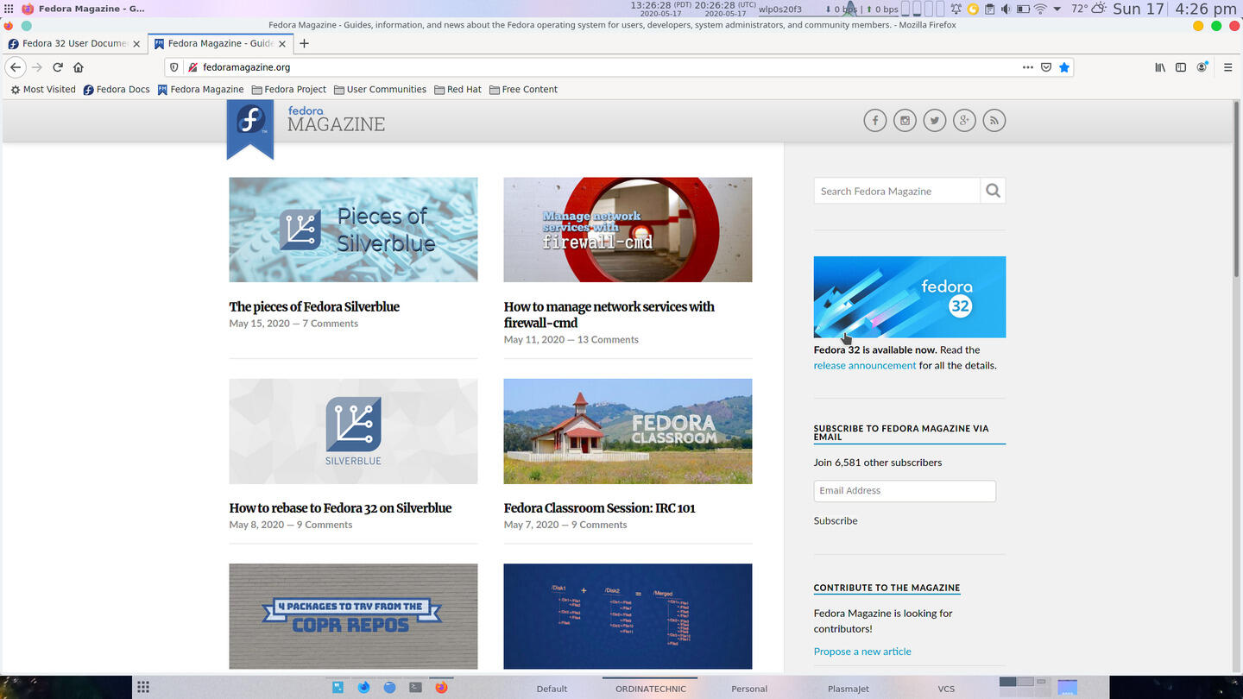This screenshot has height=699, width=1243.
Task: Open 4 packages COPR repos thumbnail
Action: click(x=353, y=616)
